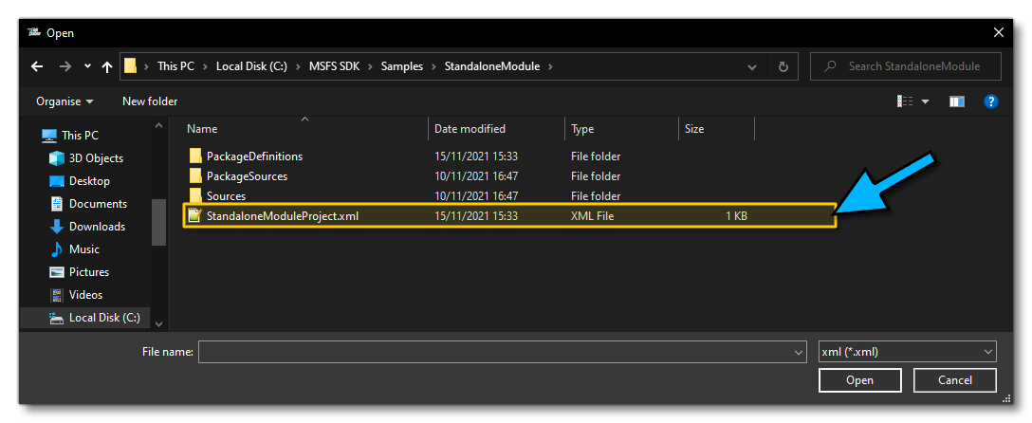Screen dimensions: 1032x423
Task: Click the Pictures icon in sidebar
Action: coord(57,271)
